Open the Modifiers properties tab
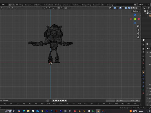 143,76
